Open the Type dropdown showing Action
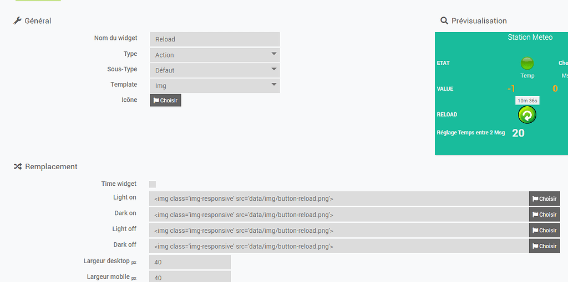Viewport: 568px width, 282px height. pos(215,55)
